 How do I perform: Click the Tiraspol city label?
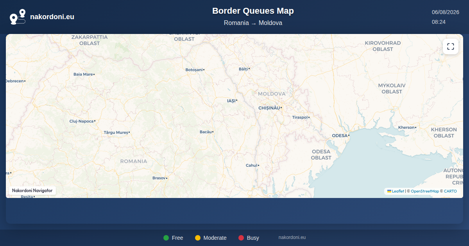(x=300, y=117)
